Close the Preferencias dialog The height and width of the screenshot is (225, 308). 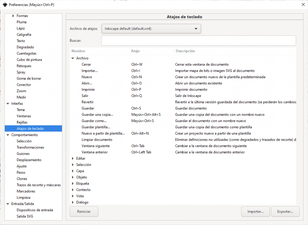(303, 5)
